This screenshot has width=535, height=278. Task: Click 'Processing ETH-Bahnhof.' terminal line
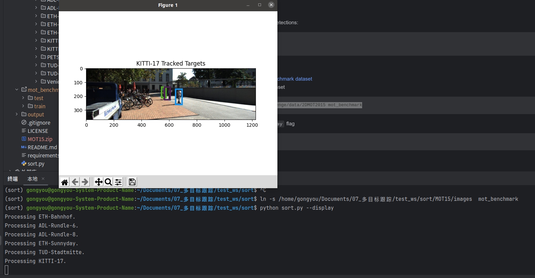40,217
